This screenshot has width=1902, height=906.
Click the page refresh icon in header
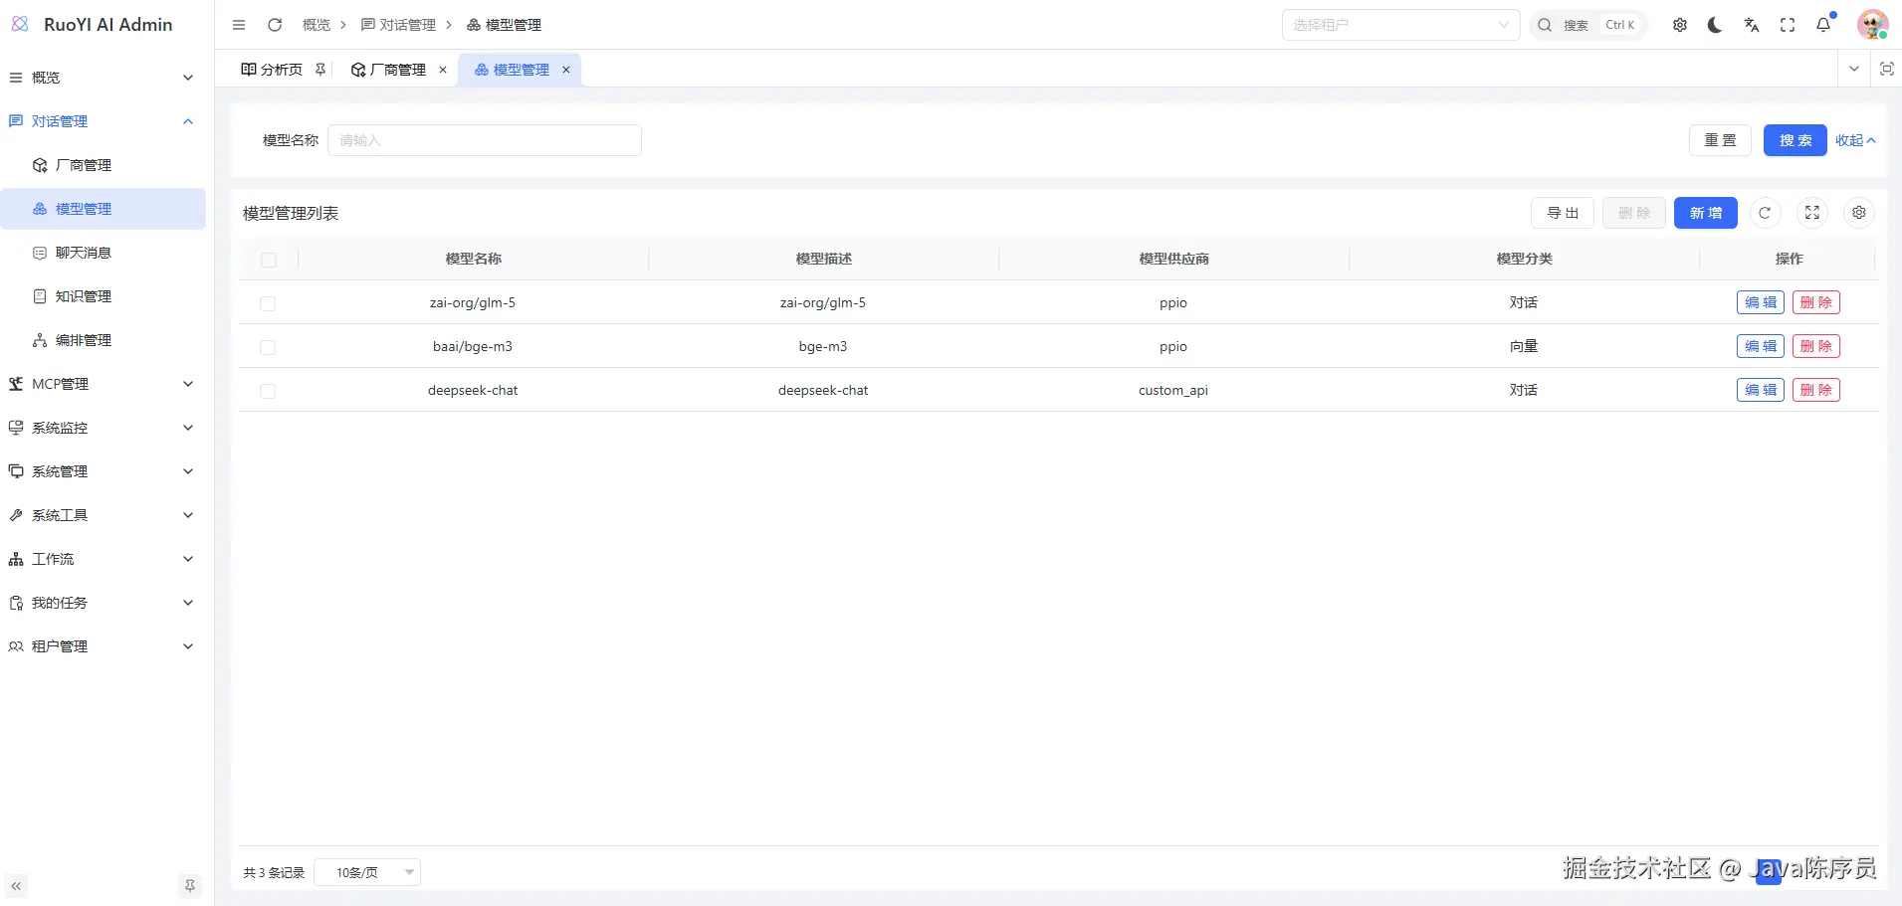coord(275,25)
